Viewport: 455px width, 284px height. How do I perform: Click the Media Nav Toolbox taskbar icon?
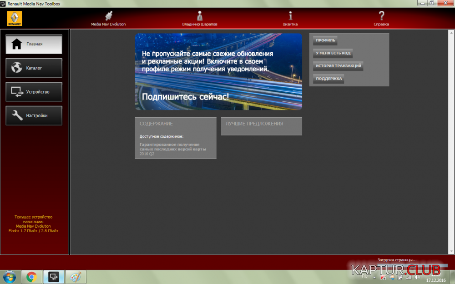click(x=54, y=276)
